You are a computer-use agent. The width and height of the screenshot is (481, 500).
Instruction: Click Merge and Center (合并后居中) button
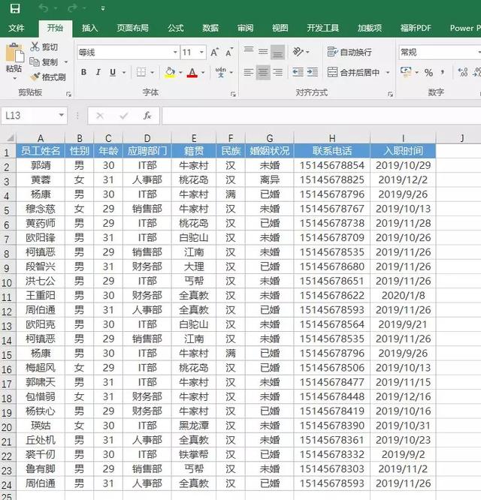click(354, 72)
